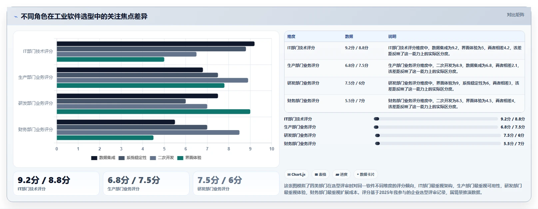Viewport: 538px width, 209px height.
Task: Click the panel title 不同角色在工业软件选型中的关注焦点差异
Action: pyautogui.click(x=84, y=16)
